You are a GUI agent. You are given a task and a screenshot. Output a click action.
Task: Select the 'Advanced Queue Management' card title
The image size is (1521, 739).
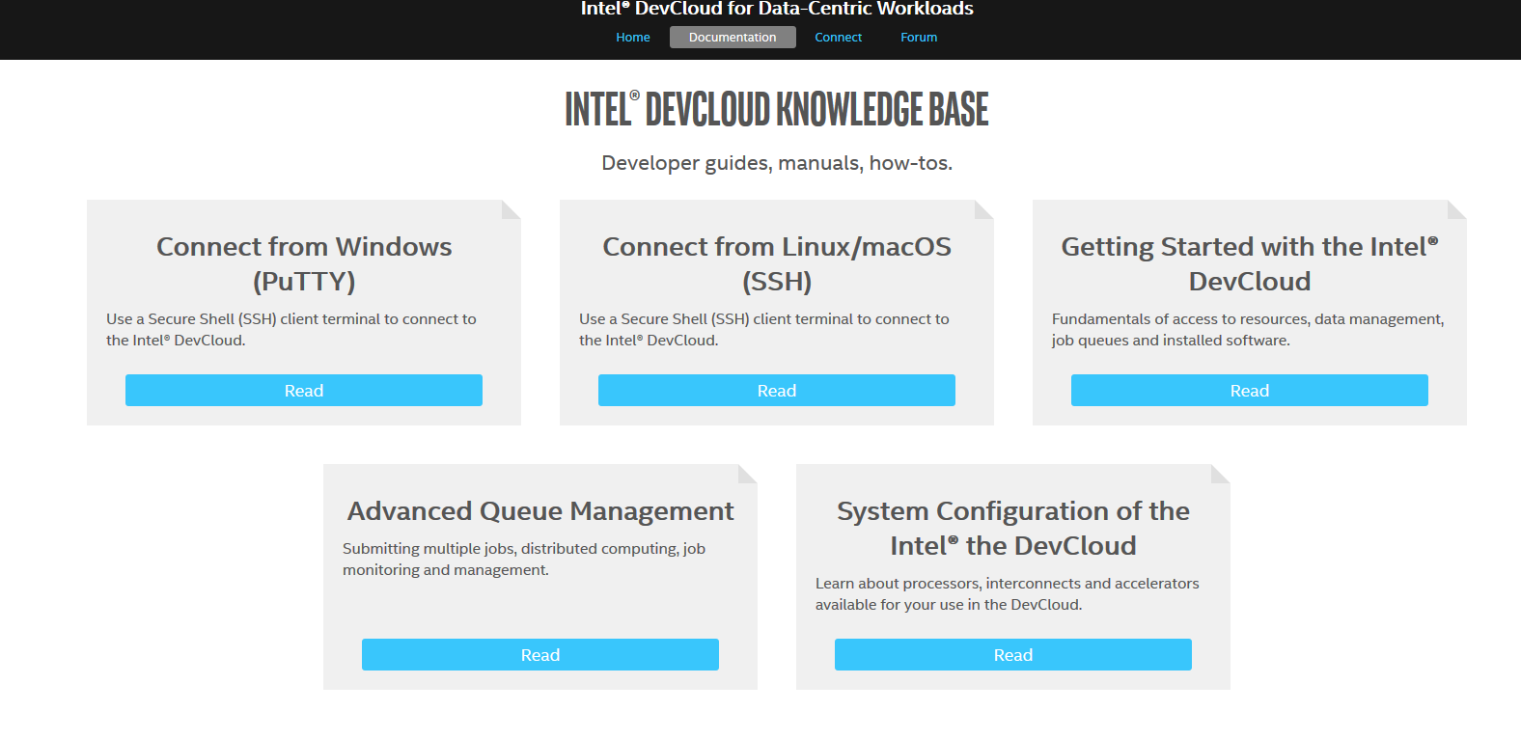(x=540, y=511)
